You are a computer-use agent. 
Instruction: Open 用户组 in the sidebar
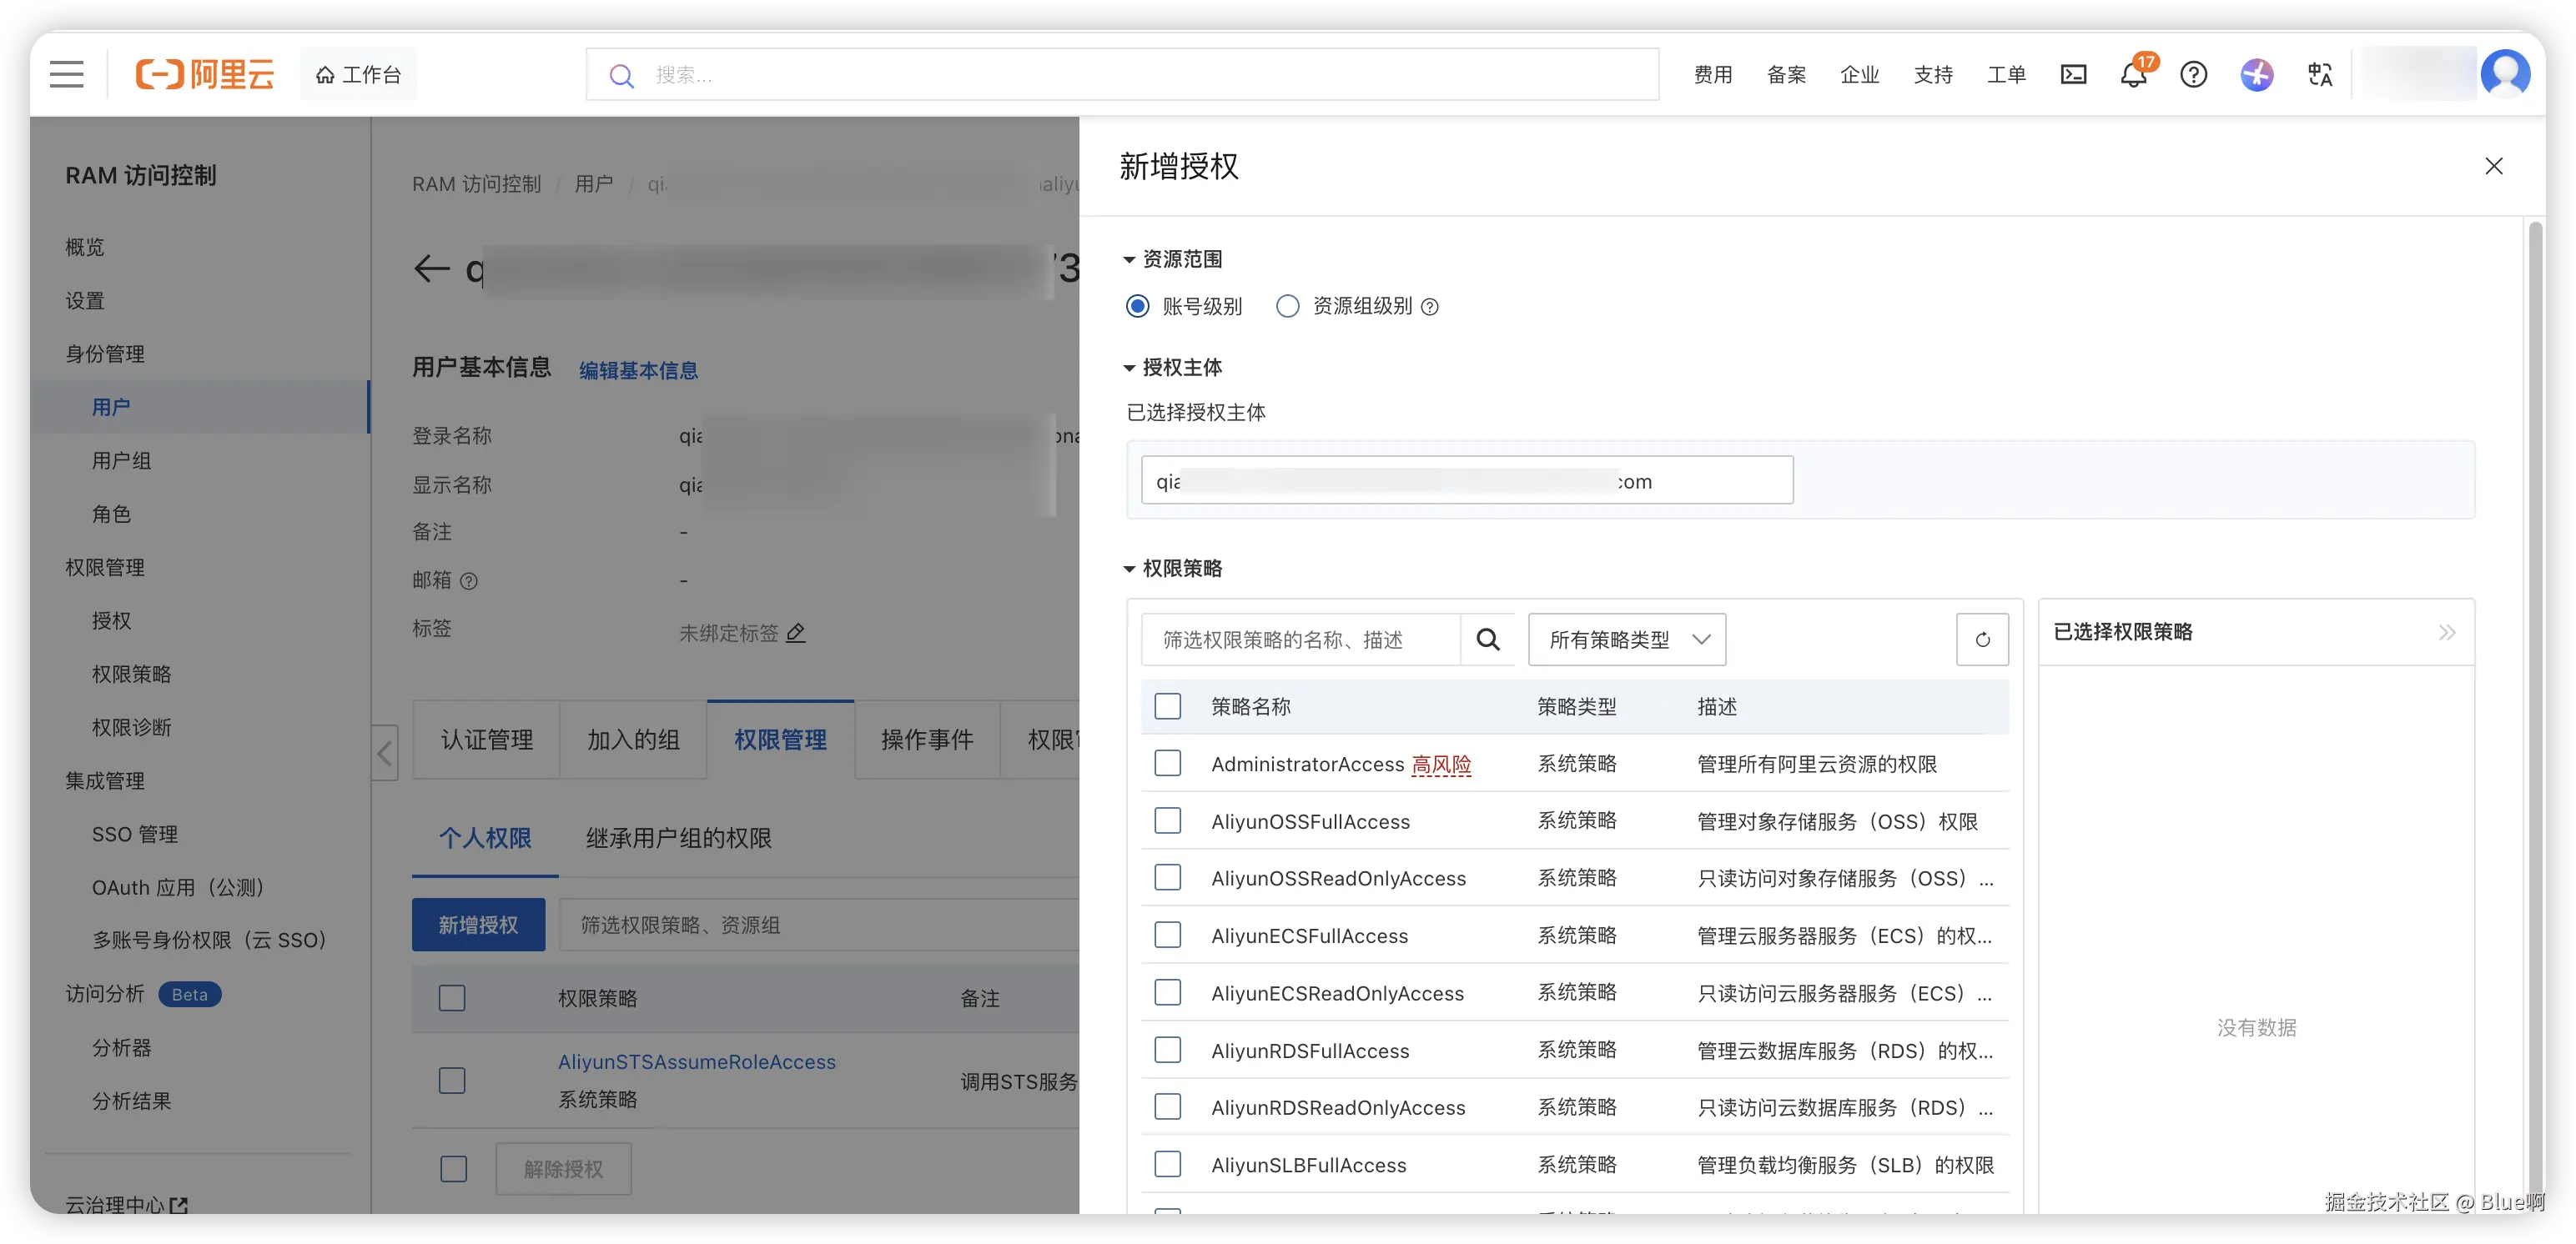[x=121, y=460]
